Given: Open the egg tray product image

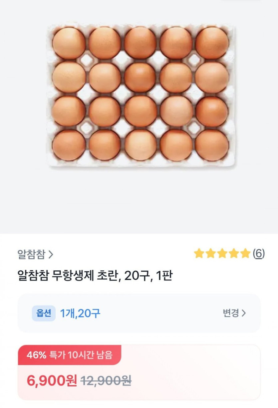Looking at the screenshot, I should [140, 95].
